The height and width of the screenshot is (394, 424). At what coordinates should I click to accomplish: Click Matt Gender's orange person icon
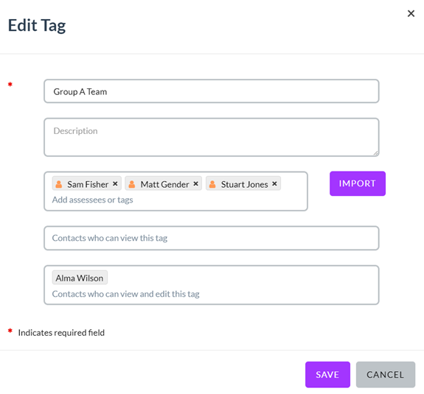[x=132, y=184]
